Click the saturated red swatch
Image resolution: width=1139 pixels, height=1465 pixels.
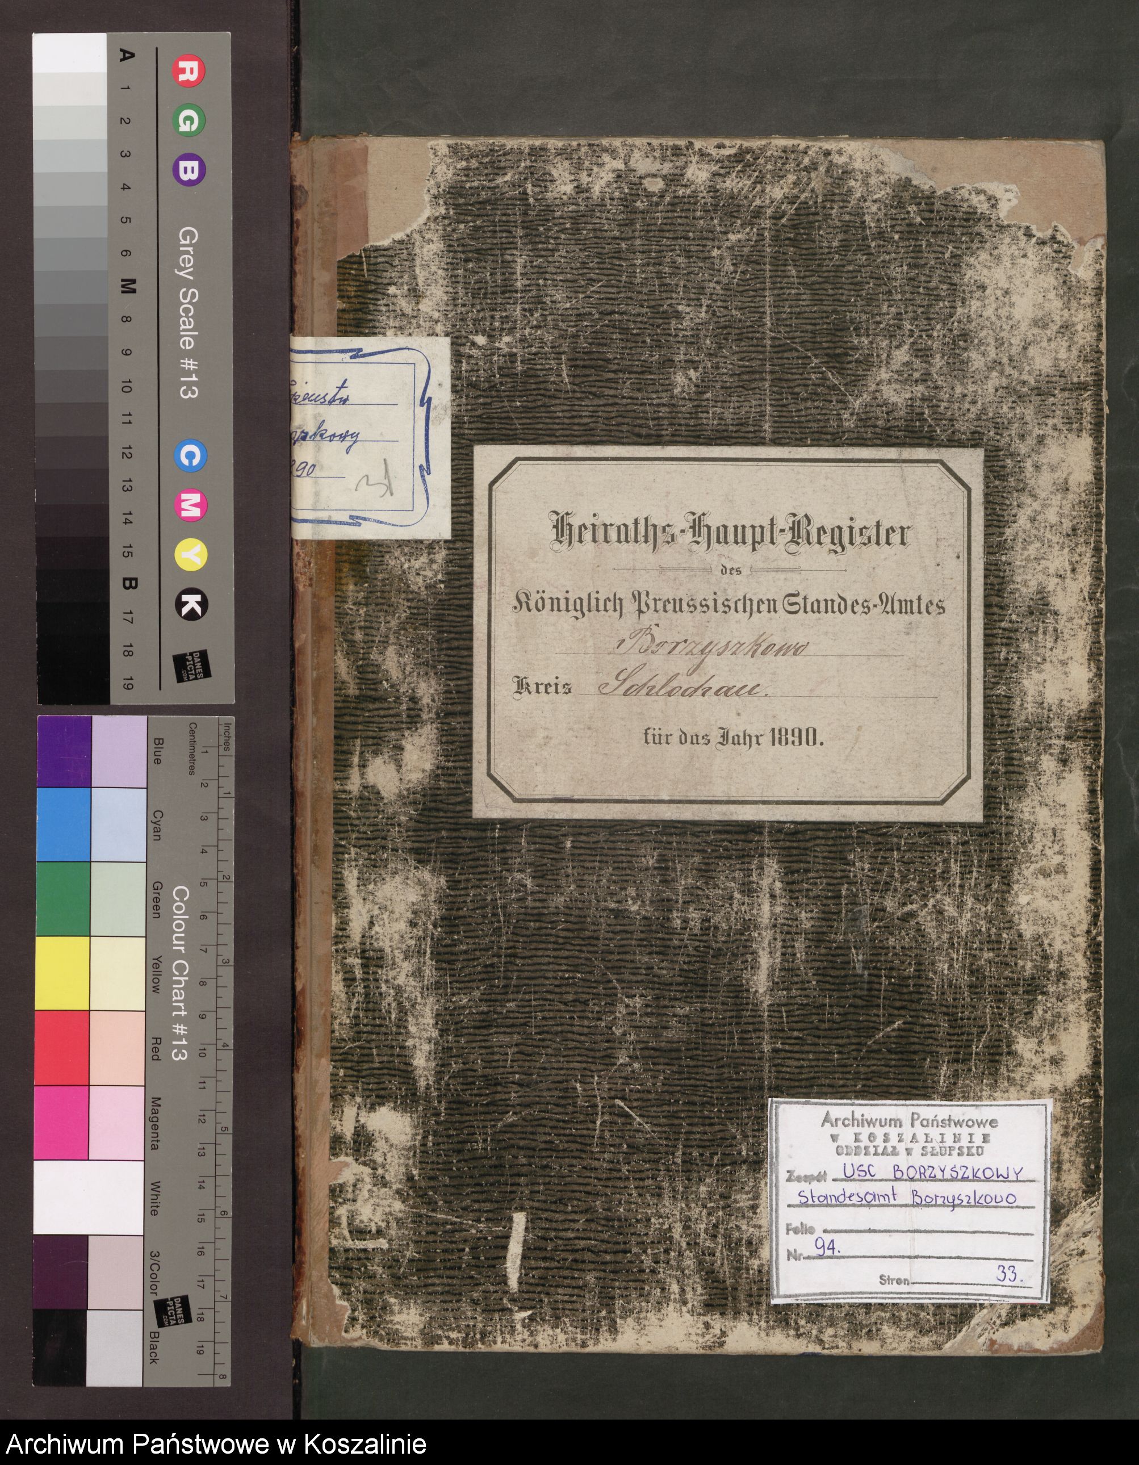click(62, 1048)
